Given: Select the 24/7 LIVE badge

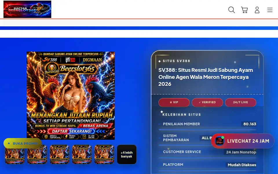Looking at the screenshot, I should pyautogui.click(x=241, y=102).
